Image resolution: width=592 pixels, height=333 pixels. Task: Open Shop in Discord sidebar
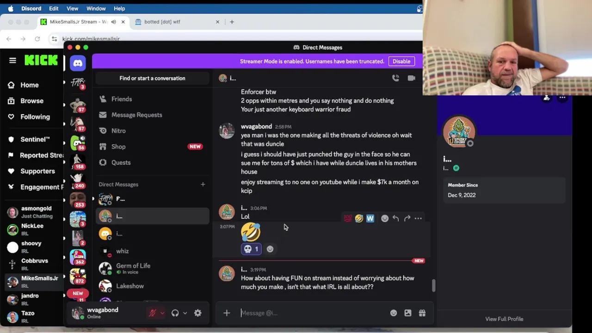click(x=152, y=147)
